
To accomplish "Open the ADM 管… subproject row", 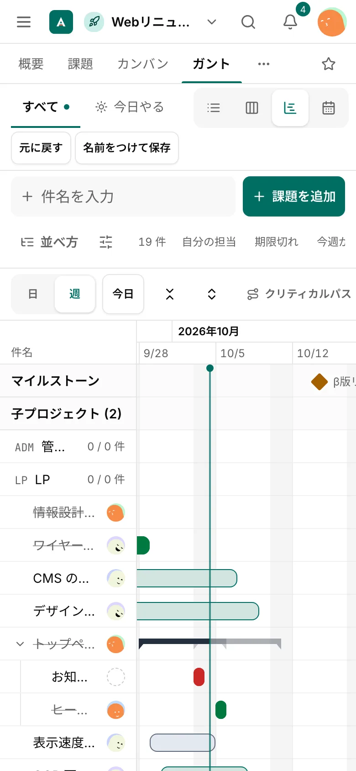I will pos(68,447).
